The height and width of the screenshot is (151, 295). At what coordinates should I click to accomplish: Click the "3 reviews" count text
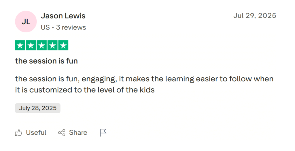click(71, 28)
